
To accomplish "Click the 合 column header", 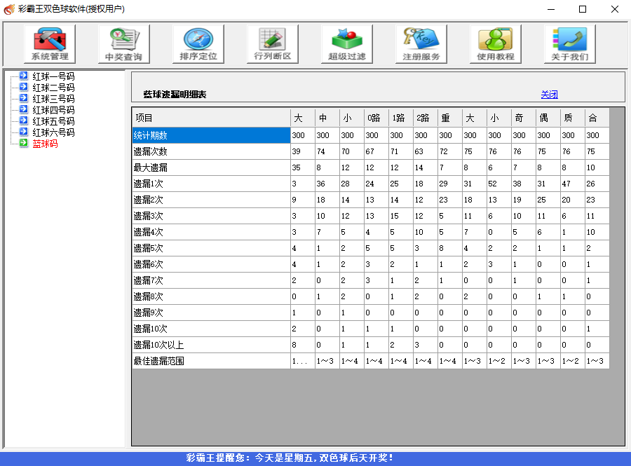I will click(x=597, y=118).
